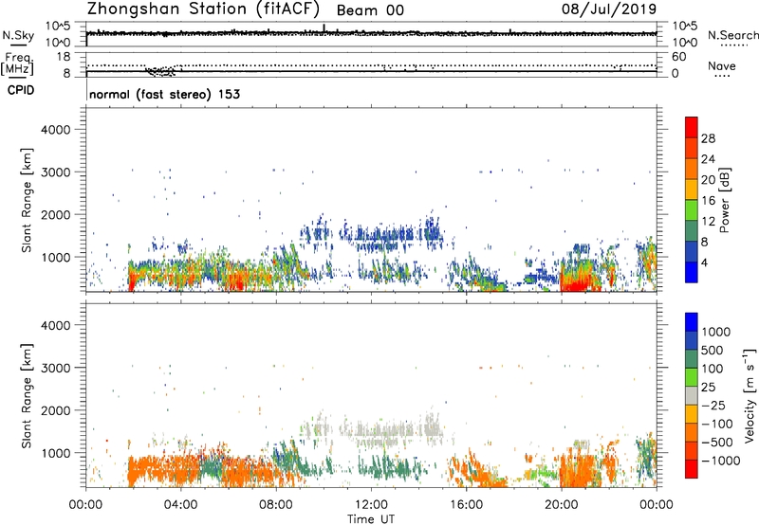This screenshot has width=759, height=525.
Task: Click Slant Range [km] title of velocity panel
Action: click(27, 395)
